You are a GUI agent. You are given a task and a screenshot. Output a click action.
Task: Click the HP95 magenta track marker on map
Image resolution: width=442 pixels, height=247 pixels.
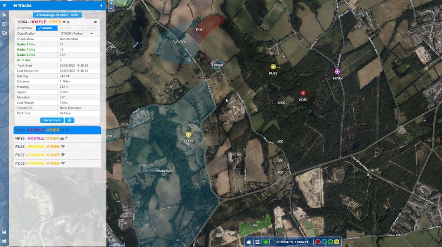(337, 72)
